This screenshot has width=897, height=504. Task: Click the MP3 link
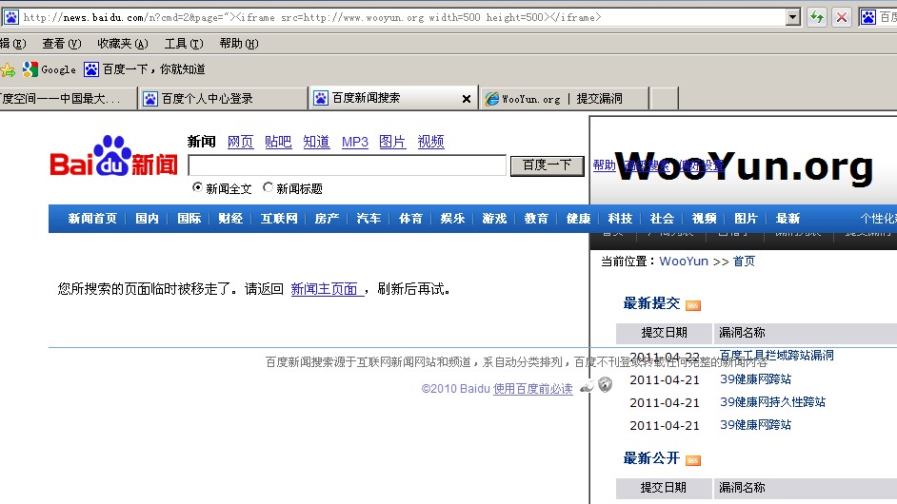[x=354, y=142]
